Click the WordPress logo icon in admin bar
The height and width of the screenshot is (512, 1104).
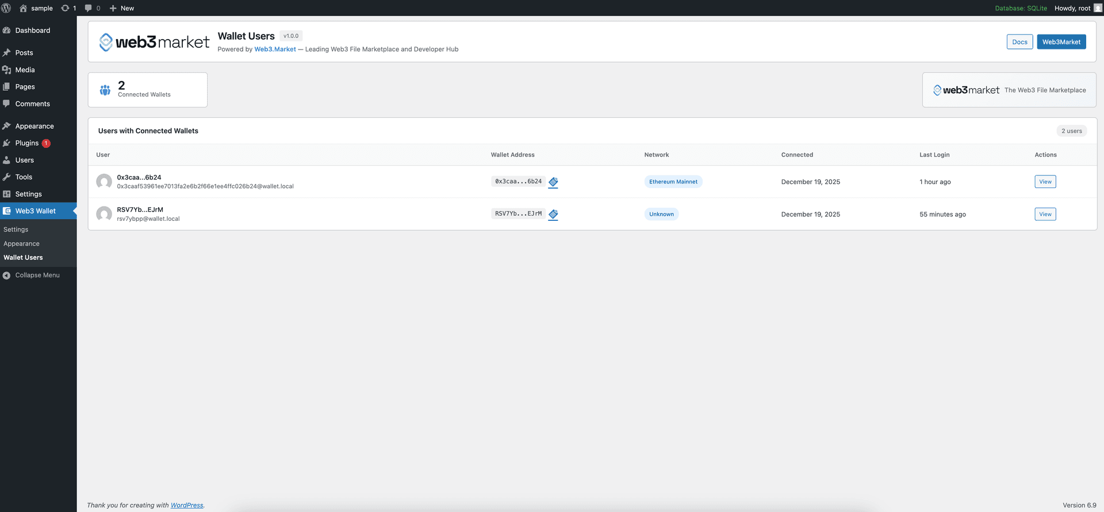pyautogui.click(x=6, y=8)
